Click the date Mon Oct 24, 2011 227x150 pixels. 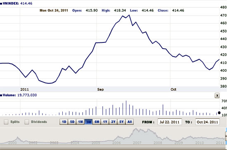tap(54, 10)
